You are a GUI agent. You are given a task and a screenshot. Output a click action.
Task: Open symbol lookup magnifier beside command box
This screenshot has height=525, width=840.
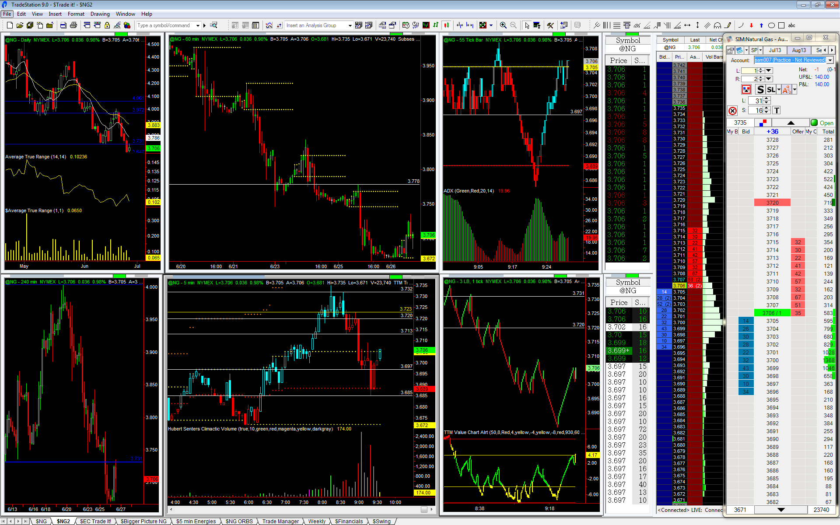213,25
